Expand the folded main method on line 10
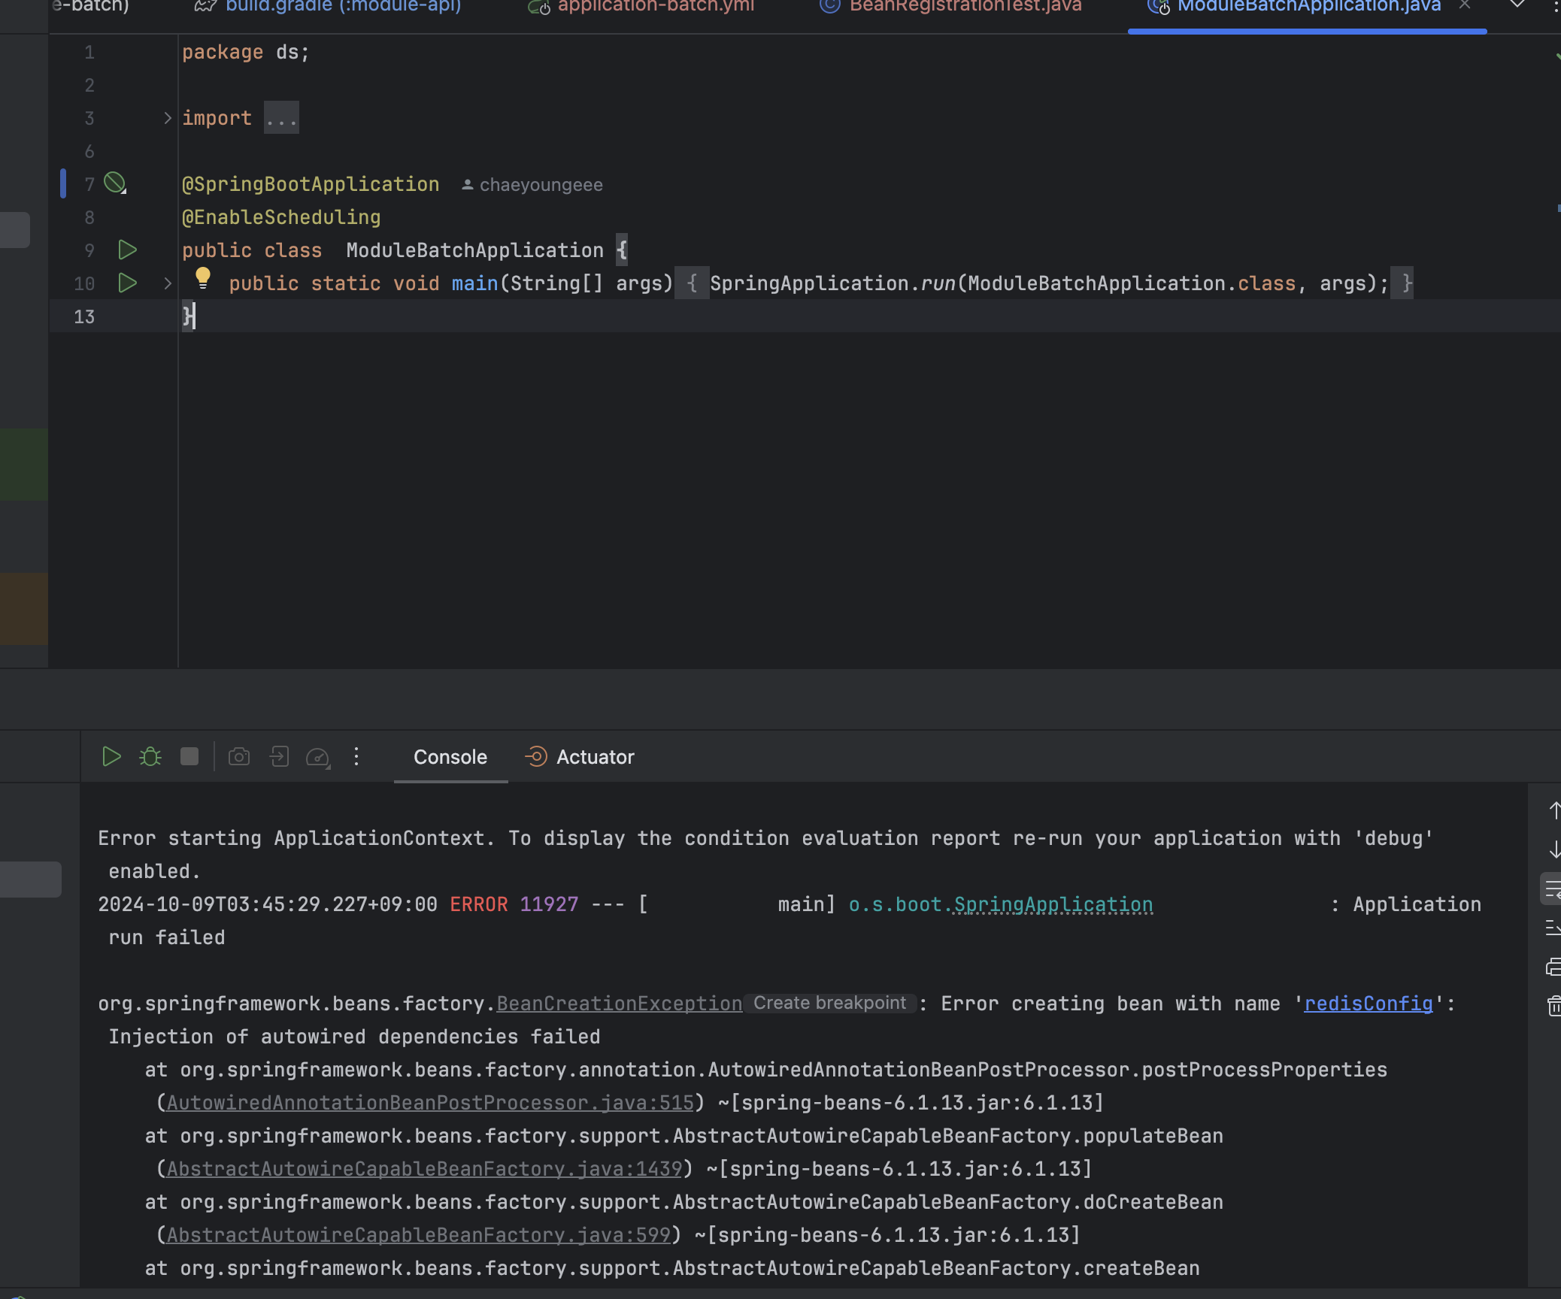 coord(167,283)
